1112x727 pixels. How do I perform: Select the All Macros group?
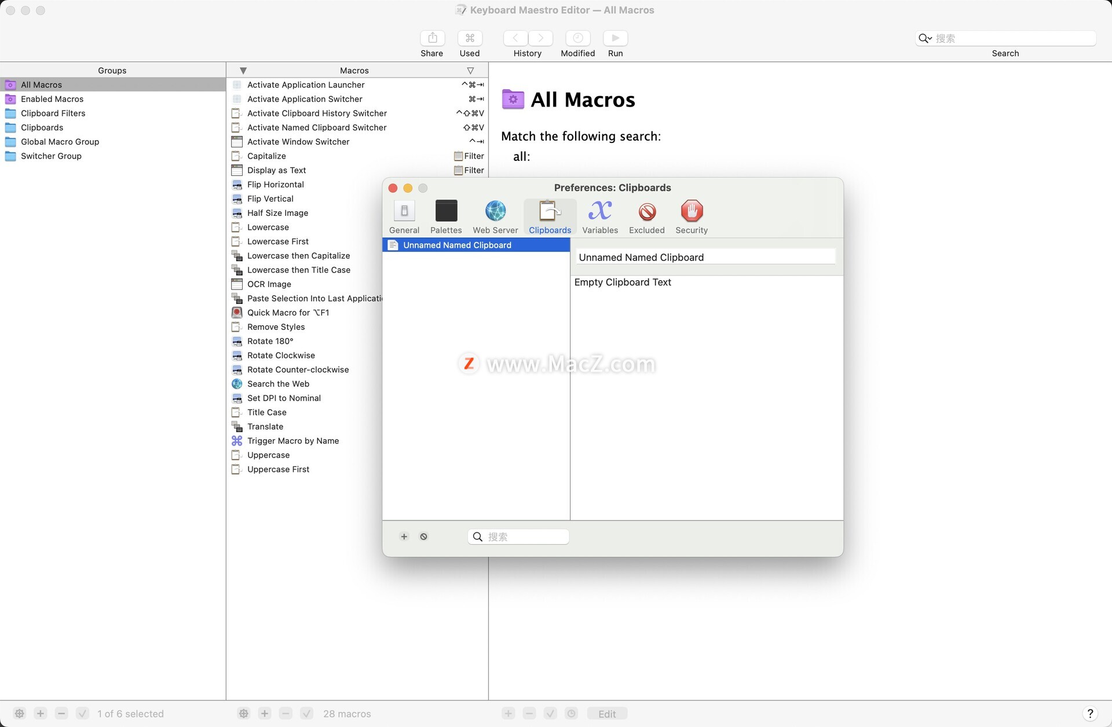pyautogui.click(x=113, y=85)
